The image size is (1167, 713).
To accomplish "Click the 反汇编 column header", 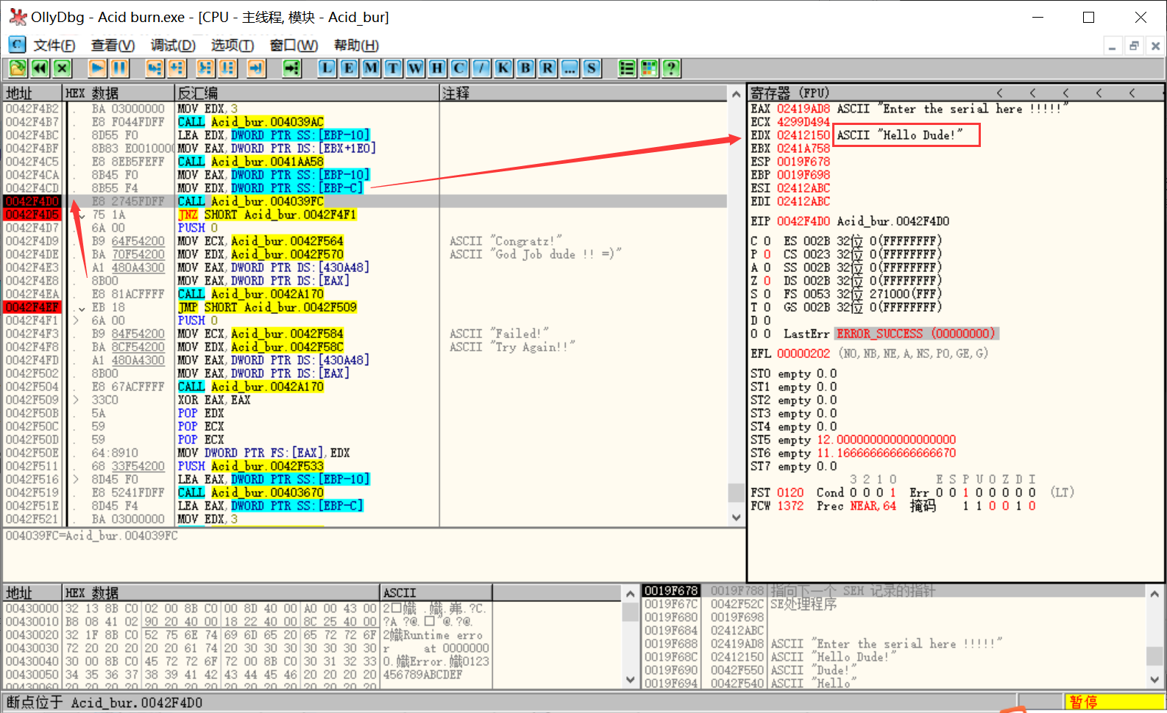I will 307,93.
